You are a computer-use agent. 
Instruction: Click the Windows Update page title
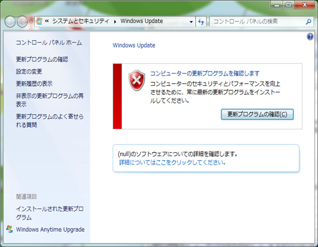coord(134,45)
